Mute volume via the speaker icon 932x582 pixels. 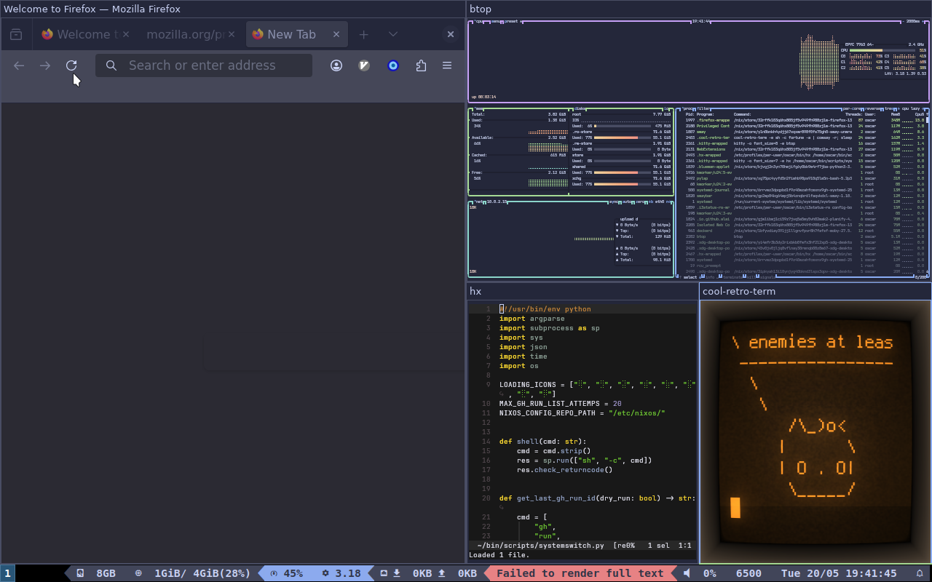click(x=687, y=573)
